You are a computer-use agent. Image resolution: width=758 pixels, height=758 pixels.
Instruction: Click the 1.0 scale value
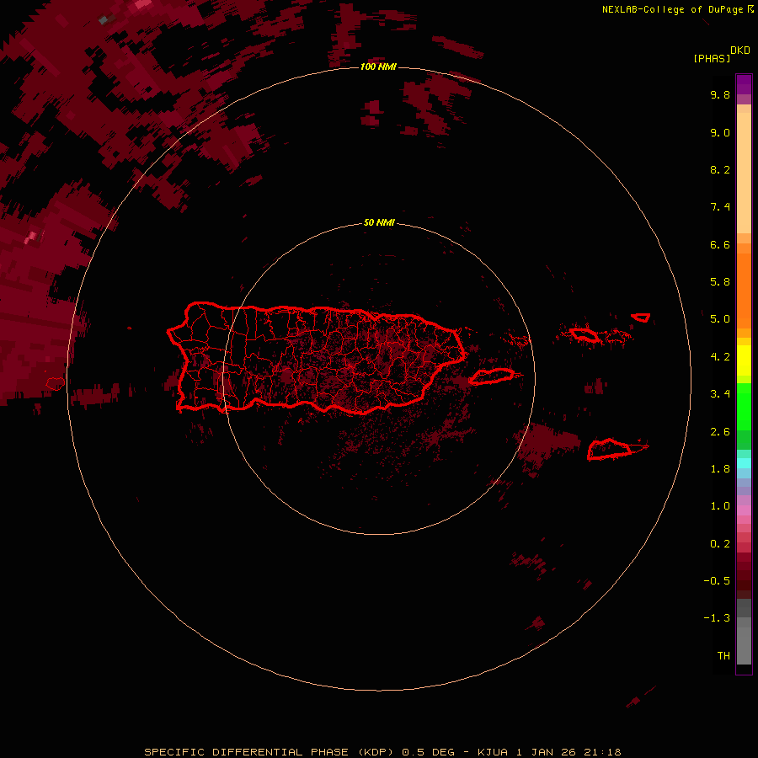(x=720, y=506)
